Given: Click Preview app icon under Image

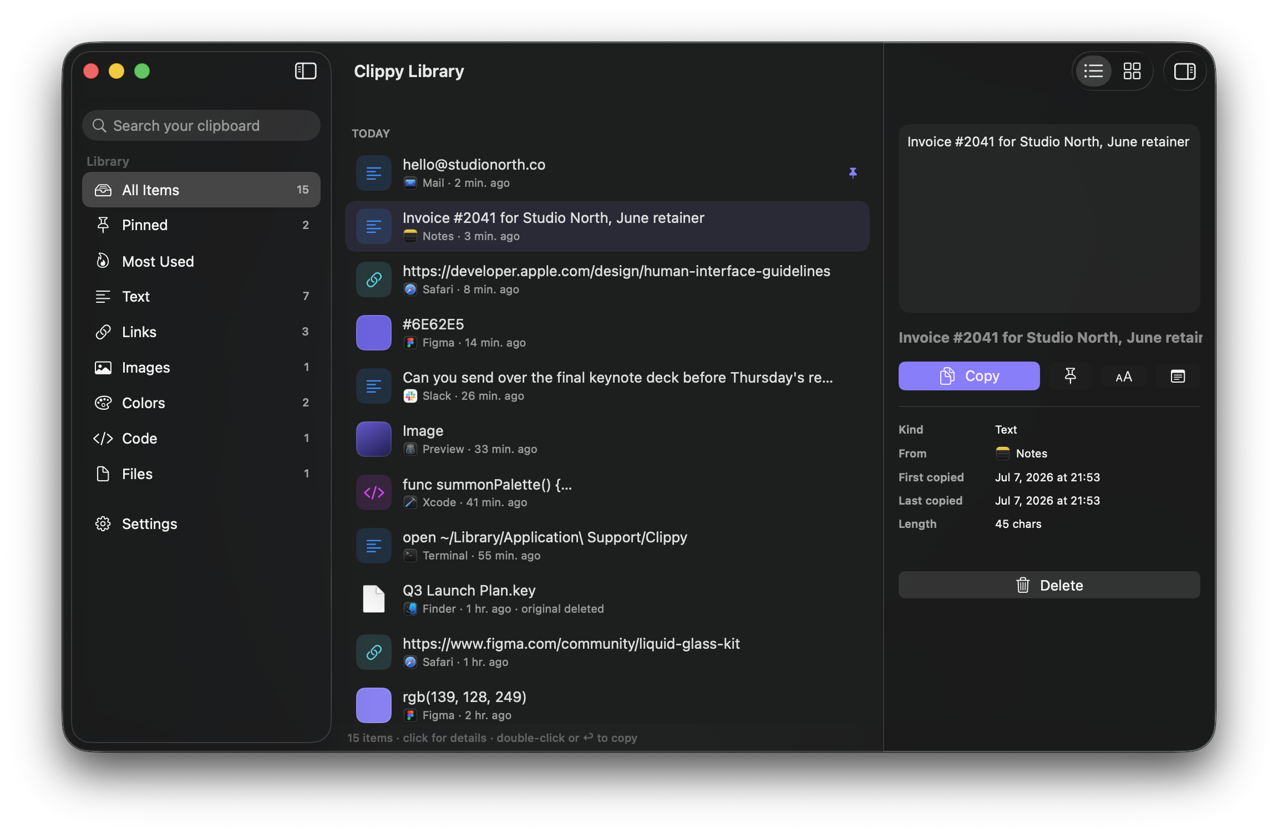Looking at the screenshot, I should pos(410,449).
